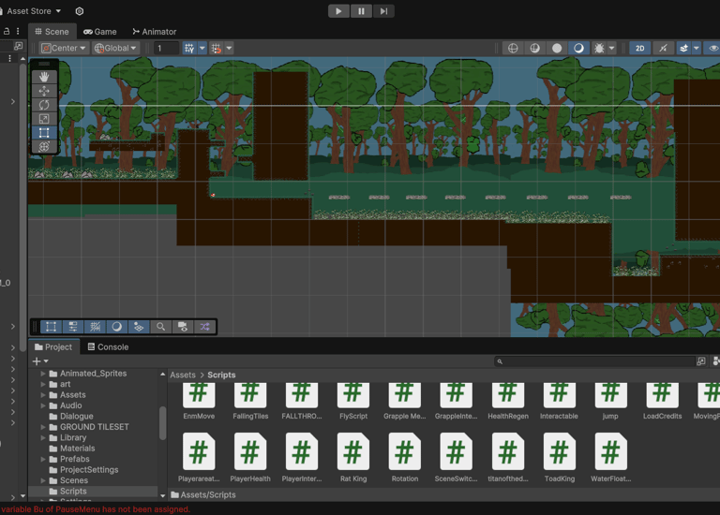Select the Hand tool in the scene toolbar
Viewport: 720px width, 515px height.
click(44, 77)
